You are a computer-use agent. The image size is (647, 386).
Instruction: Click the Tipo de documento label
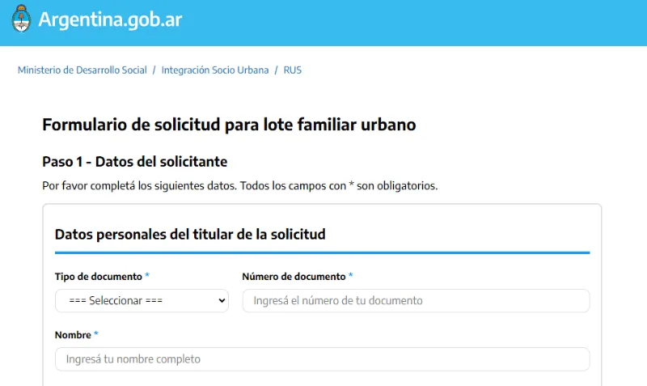click(98, 277)
